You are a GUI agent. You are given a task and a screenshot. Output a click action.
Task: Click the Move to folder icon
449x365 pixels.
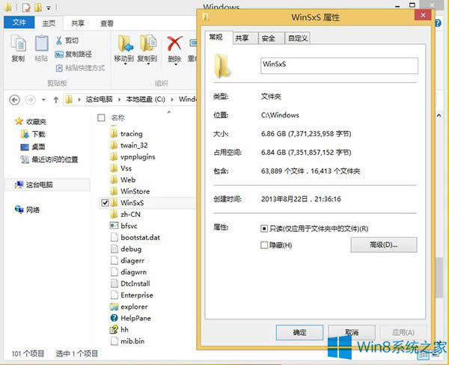pyautogui.click(x=125, y=43)
